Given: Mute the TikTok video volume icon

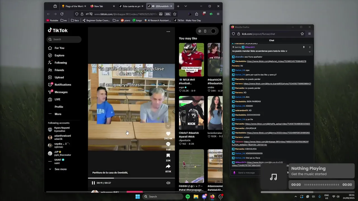Looking at the screenshot, I should (x=168, y=183).
